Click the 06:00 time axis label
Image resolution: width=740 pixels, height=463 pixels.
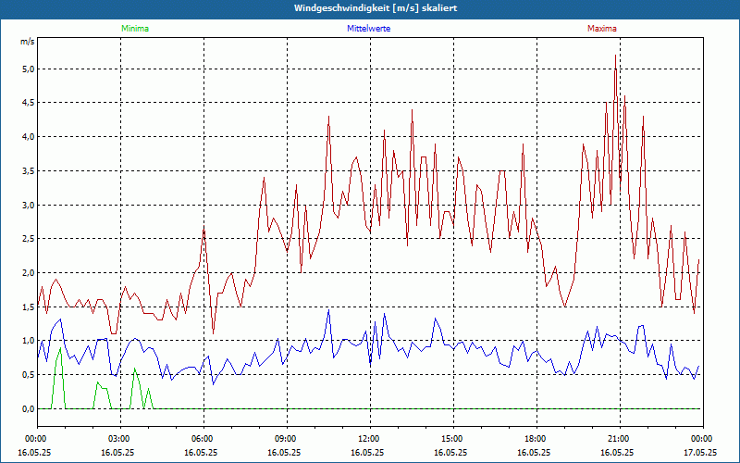tap(203, 439)
